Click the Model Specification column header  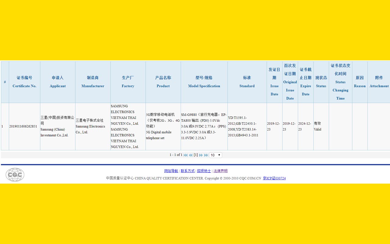pos(204,82)
